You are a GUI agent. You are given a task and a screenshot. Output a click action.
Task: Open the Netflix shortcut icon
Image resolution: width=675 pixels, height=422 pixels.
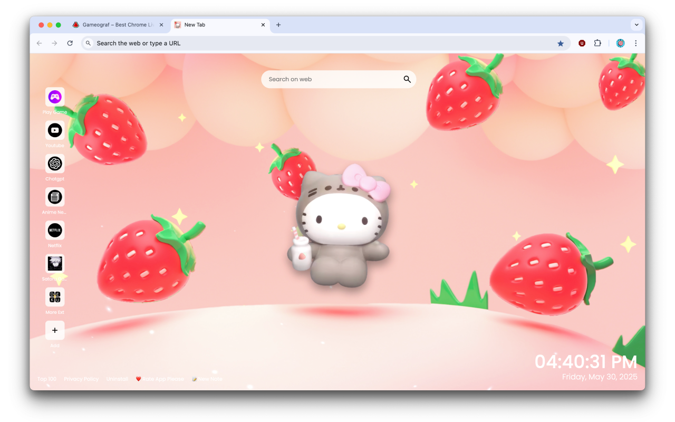[55, 231]
